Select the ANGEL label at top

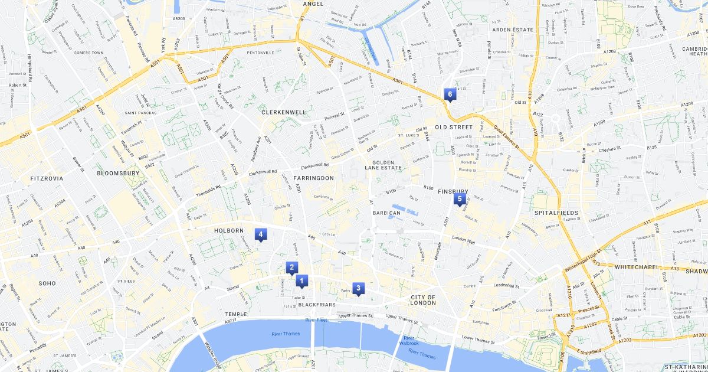point(314,4)
